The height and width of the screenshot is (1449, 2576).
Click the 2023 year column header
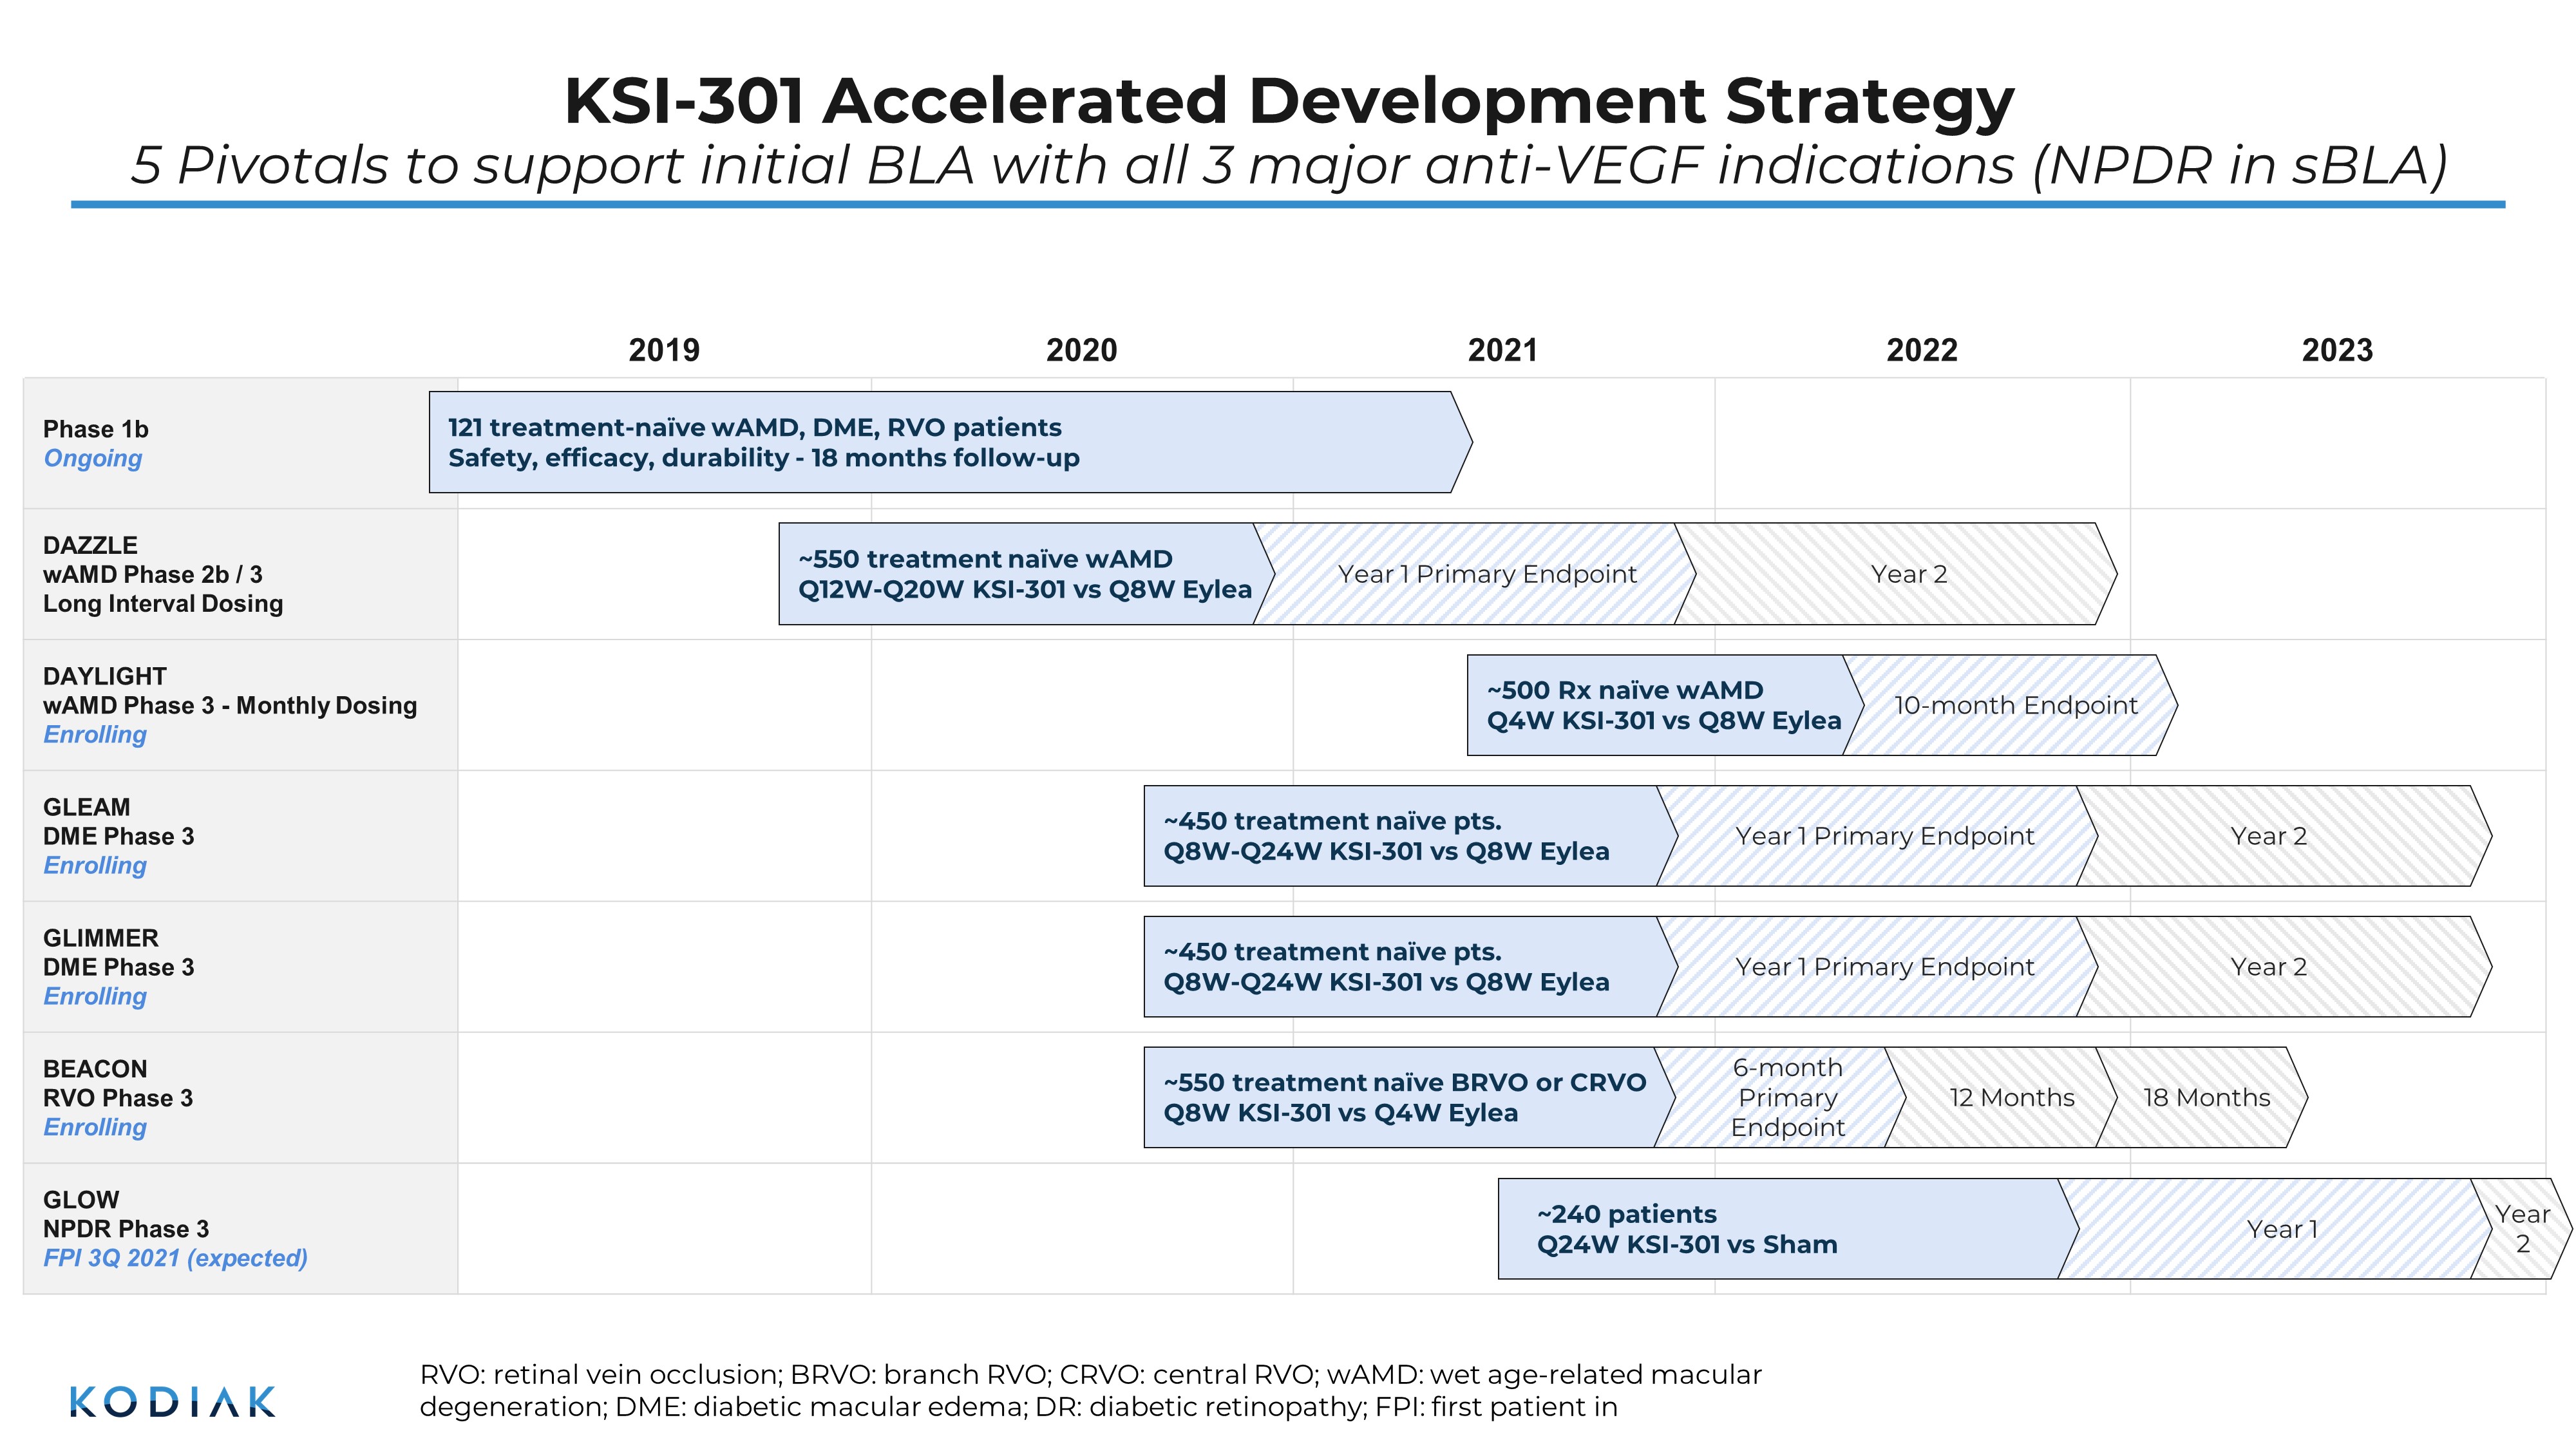tap(2337, 350)
